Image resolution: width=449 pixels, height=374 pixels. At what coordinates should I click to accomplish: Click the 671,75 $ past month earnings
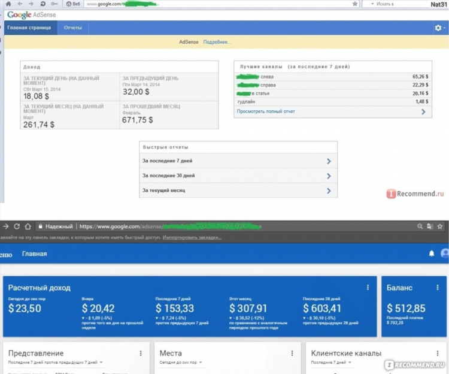[138, 120]
